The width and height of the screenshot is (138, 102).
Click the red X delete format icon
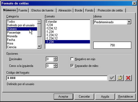pyautogui.click(x=128, y=78)
